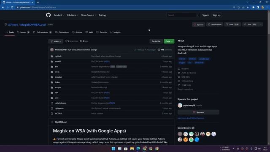The width and height of the screenshot is (270, 152).
Task: Click Report repository link
Action: (x=185, y=89)
